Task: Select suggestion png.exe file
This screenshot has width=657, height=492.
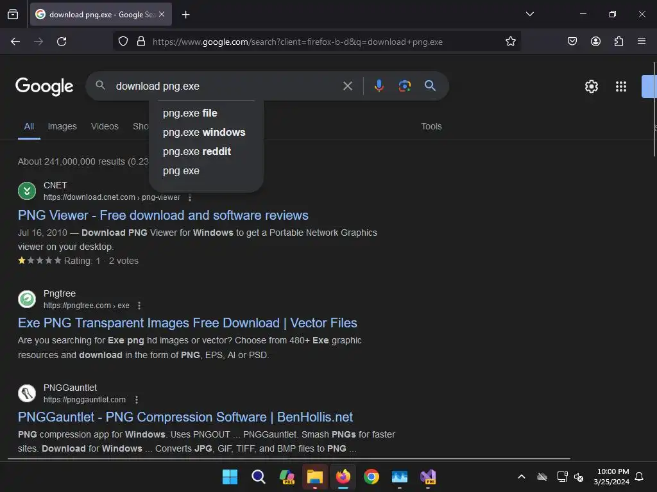Action: coord(206,113)
